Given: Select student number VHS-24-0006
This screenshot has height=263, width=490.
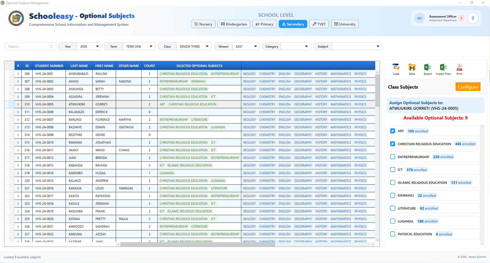Looking at the screenshot, I should (x=44, y=112).
